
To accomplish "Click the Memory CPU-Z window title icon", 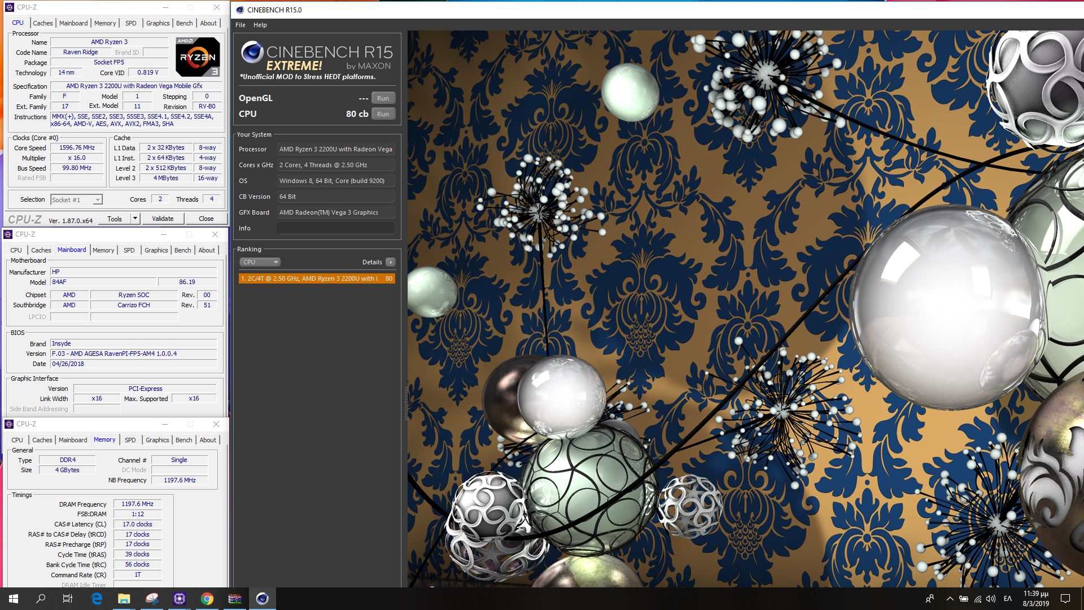I will click(9, 424).
